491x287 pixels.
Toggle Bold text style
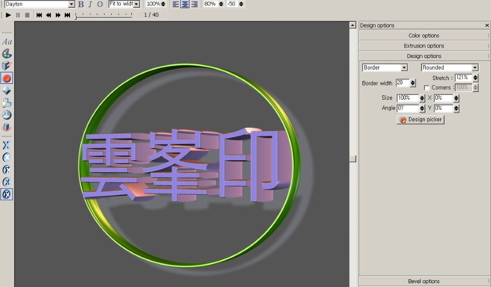pos(81,4)
